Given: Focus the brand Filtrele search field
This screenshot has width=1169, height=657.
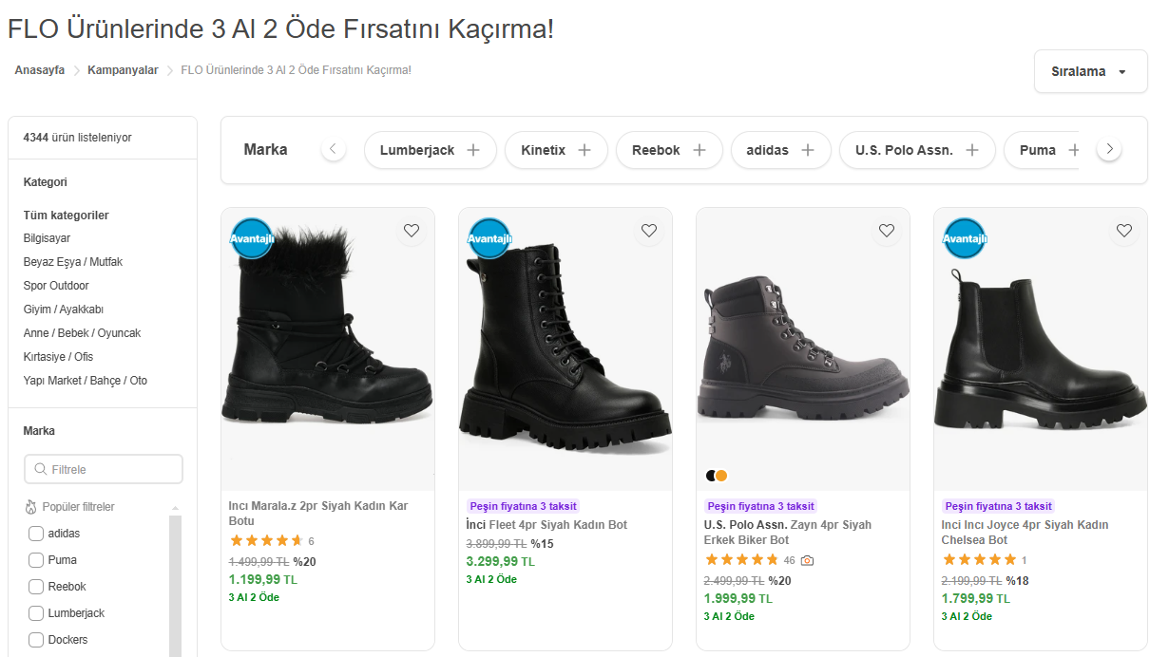Looking at the screenshot, I should [x=104, y=469].
